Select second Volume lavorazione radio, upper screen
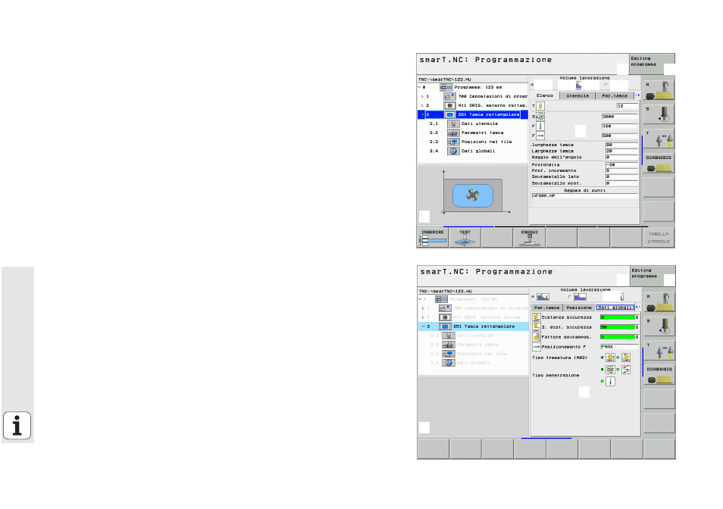 (x=606, y=85)
